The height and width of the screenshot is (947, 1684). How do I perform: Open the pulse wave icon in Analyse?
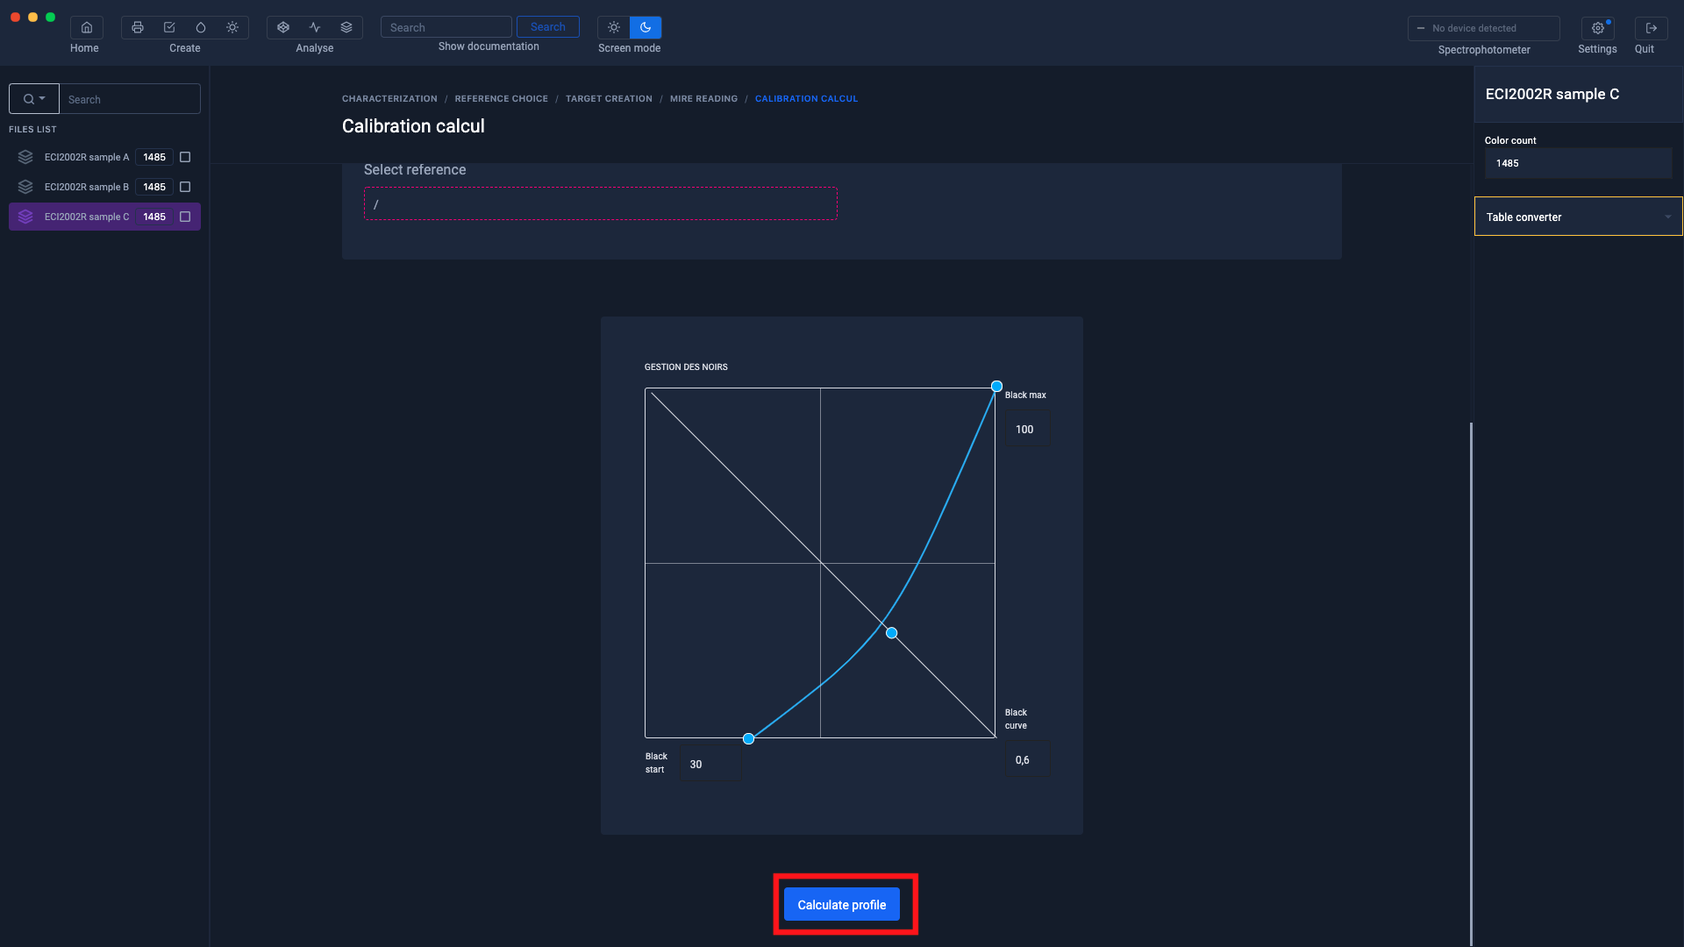tap(315, 27)
